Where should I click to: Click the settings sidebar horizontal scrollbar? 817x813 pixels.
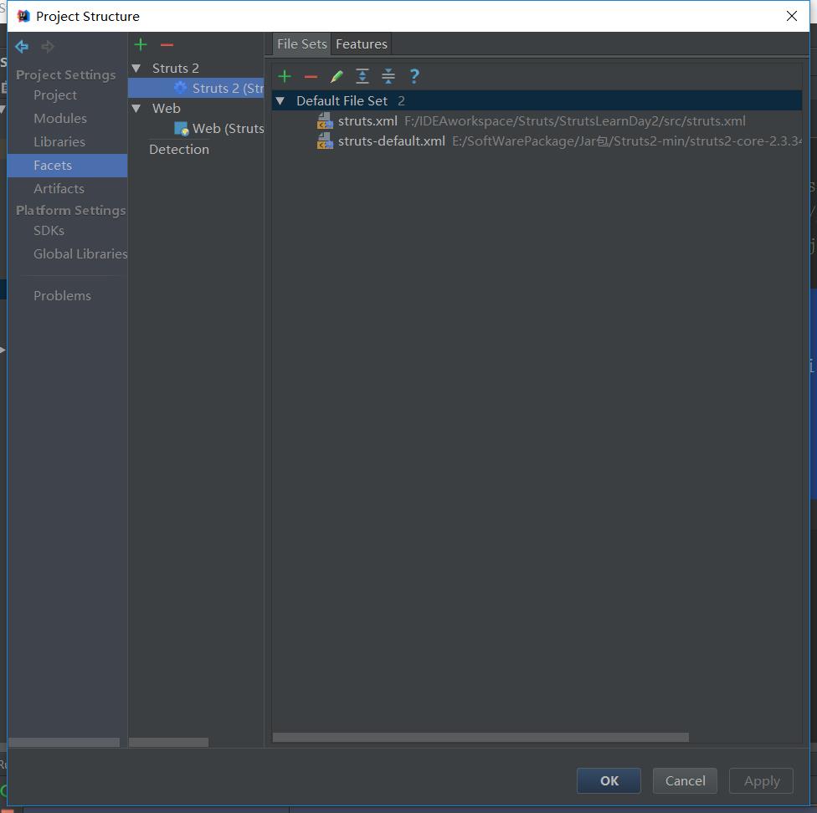pos(64,742)
